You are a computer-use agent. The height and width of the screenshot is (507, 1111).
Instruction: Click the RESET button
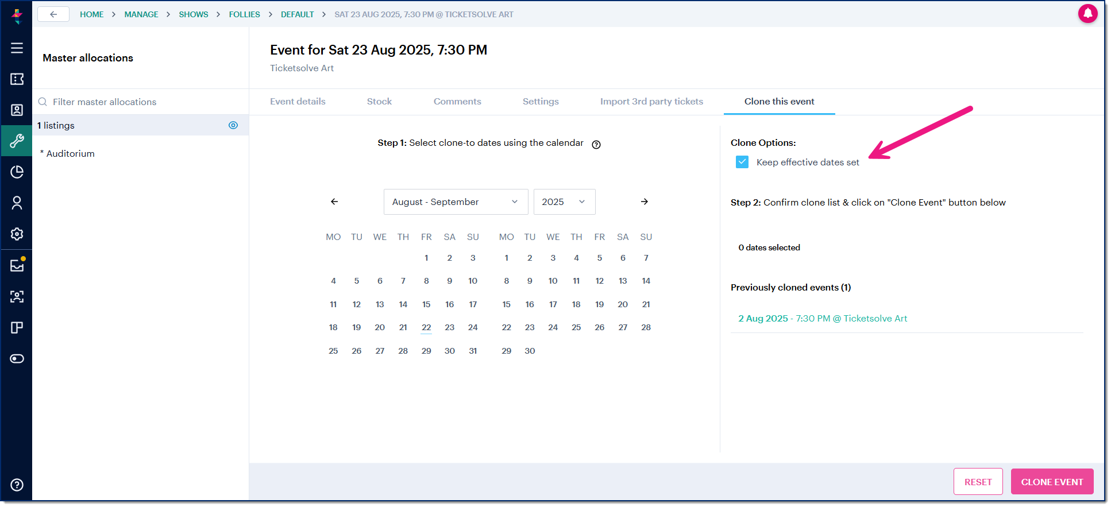(978, 482)
